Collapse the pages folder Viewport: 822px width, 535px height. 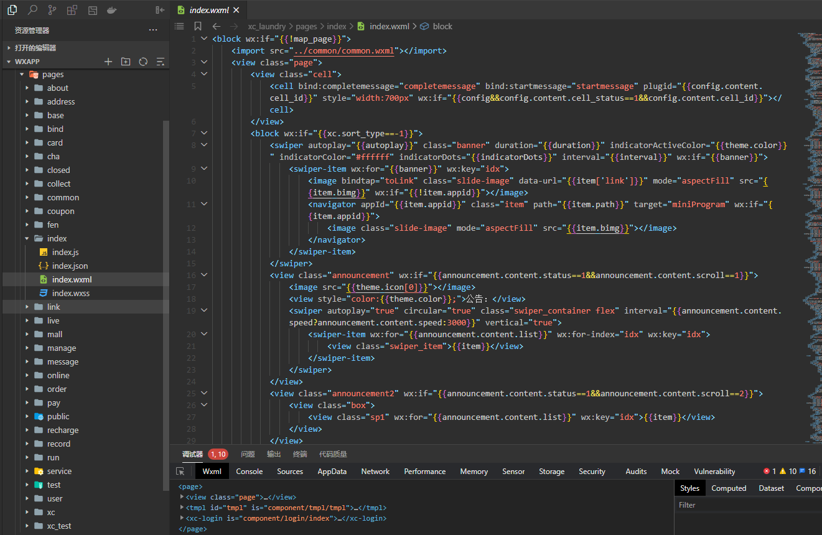[53, 75]
